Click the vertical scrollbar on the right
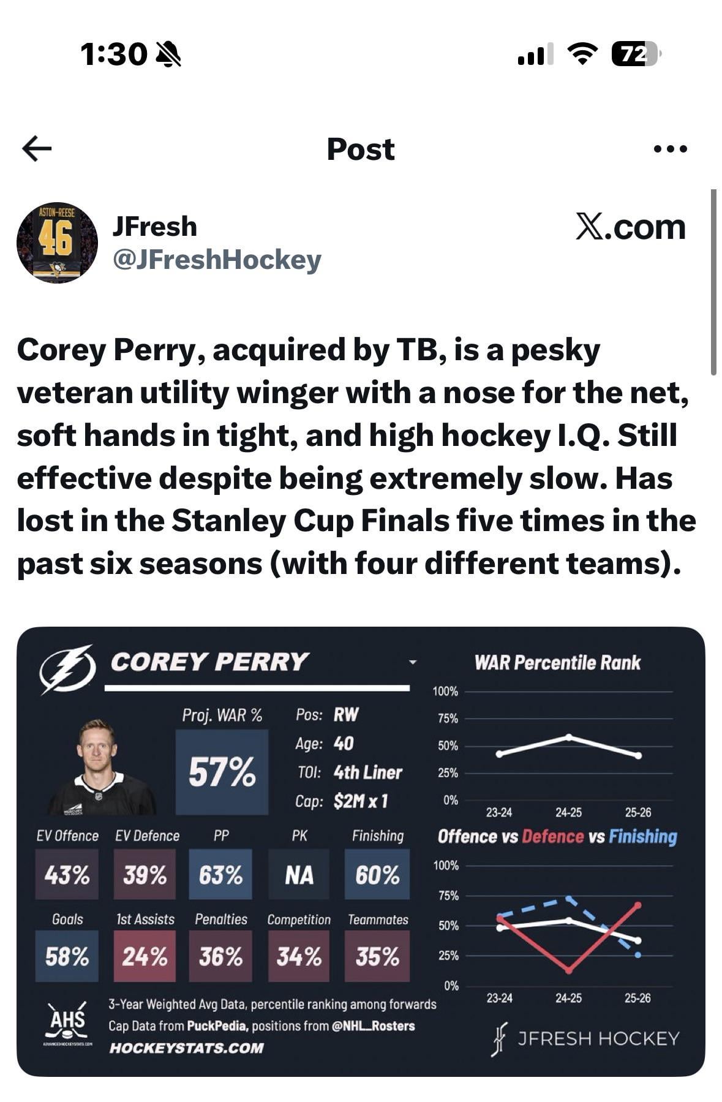Image resolution: width=722 pixels, height=1102 pixels. tap(713, 282)
